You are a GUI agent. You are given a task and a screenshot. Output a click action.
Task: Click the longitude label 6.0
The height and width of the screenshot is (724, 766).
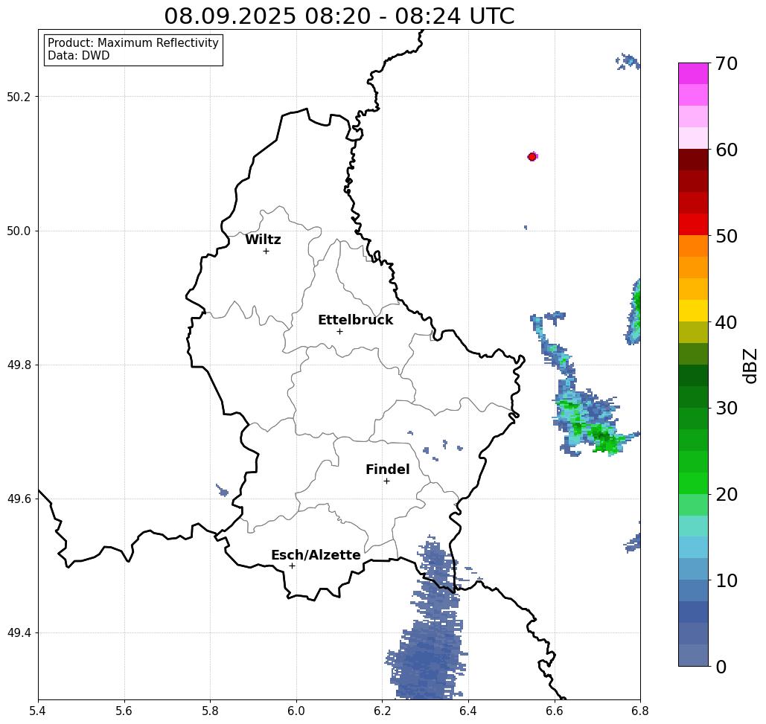[296, 711]
